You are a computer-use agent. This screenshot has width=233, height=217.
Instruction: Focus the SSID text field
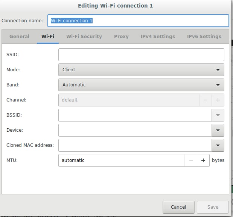tap(141, 55)
